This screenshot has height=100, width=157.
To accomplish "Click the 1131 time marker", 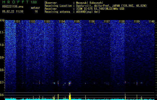I will [17, 21].
